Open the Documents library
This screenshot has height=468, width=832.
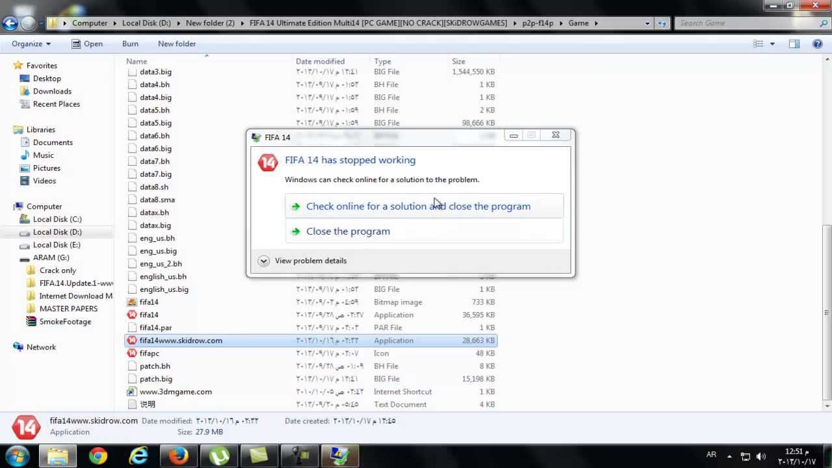click(x=53, y=142)
